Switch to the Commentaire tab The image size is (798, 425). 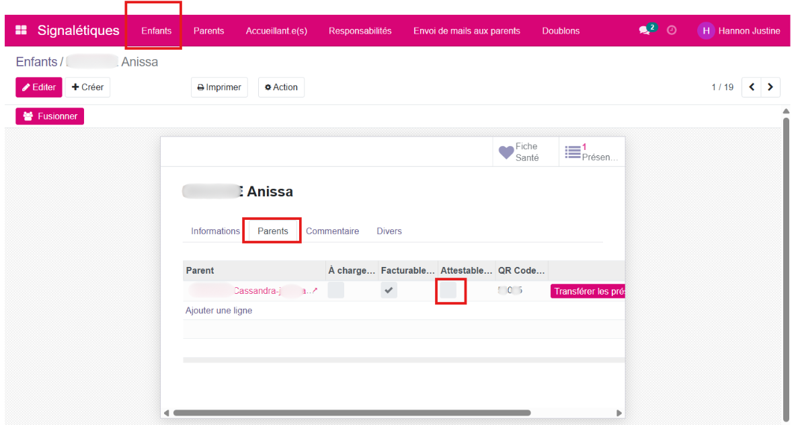332,231
